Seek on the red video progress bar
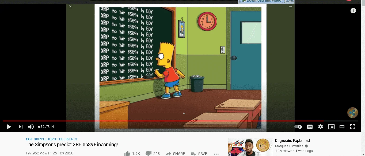Viewport: 365px width, 156px height. tap(163, 121)
